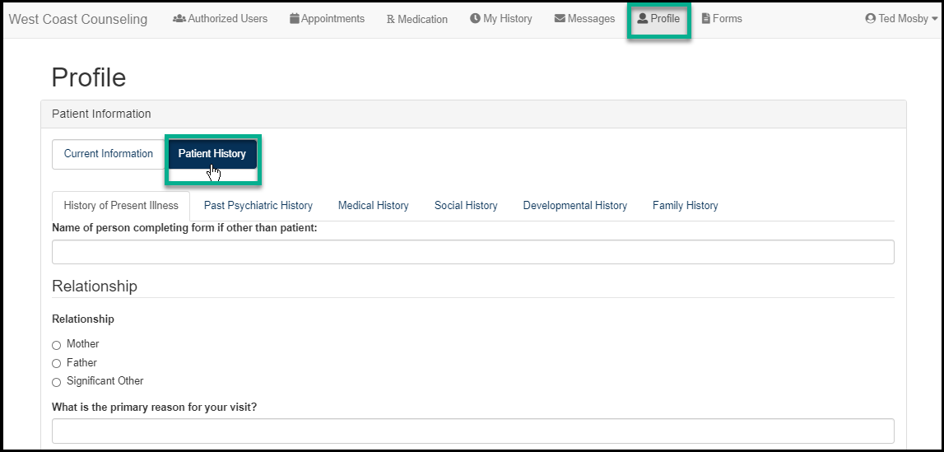Go to the Social History tab
The width and height of the screenshot is (944, 452).
[x=466, y=206]
